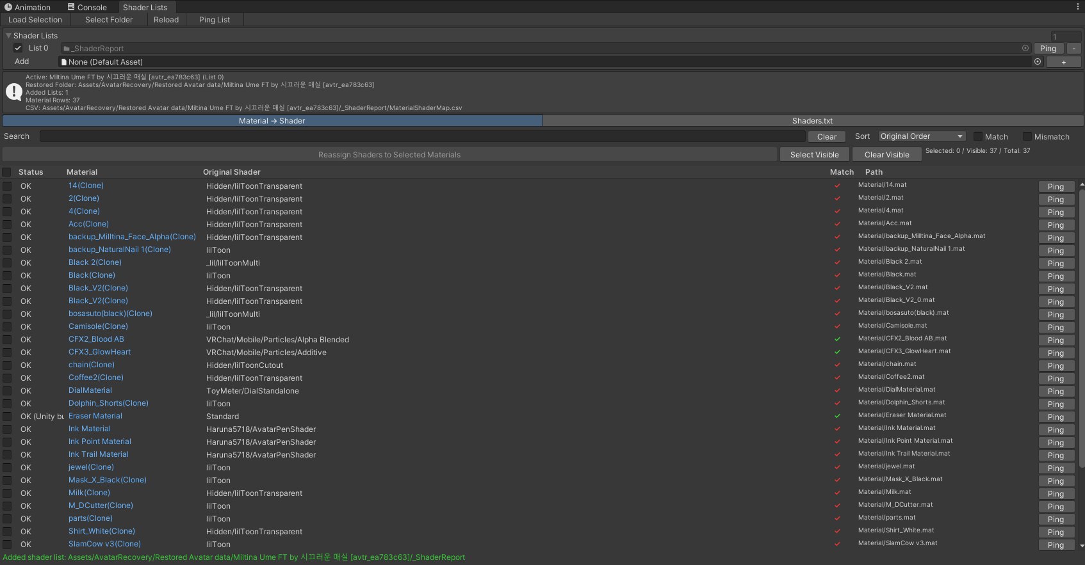Click the Original Shader column header
1085x565 pixels.
[232, 172]
